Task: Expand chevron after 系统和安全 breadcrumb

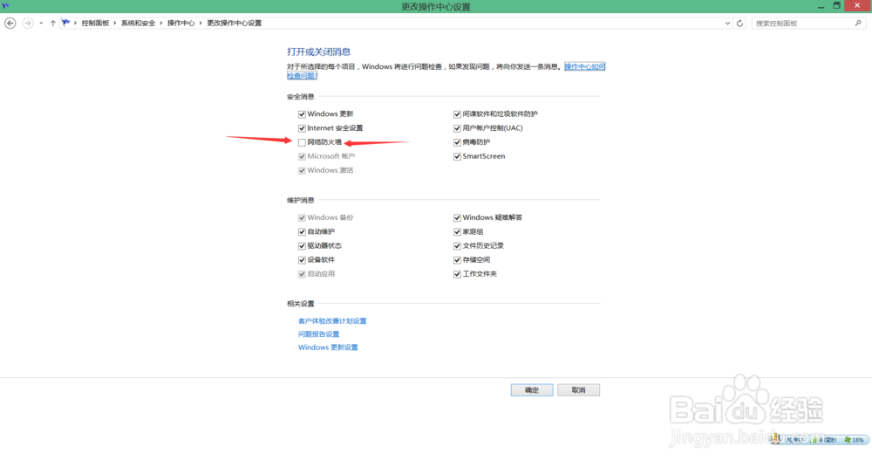Action: (x=161, y=24)
